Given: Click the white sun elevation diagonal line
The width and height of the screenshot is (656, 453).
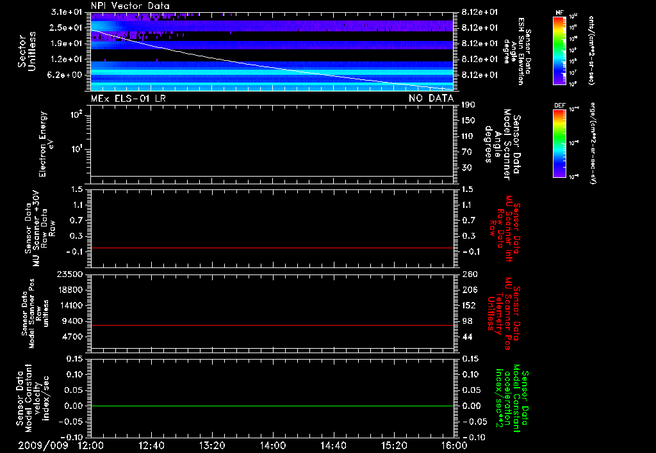Looking at the screenshot, I should tap(272, 68).
